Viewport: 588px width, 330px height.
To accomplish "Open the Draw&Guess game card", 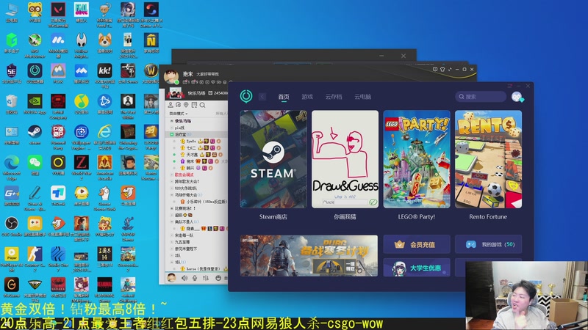I will coord(345,159).
